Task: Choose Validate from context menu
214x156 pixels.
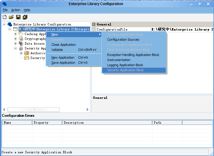Action: click(74, 50)
